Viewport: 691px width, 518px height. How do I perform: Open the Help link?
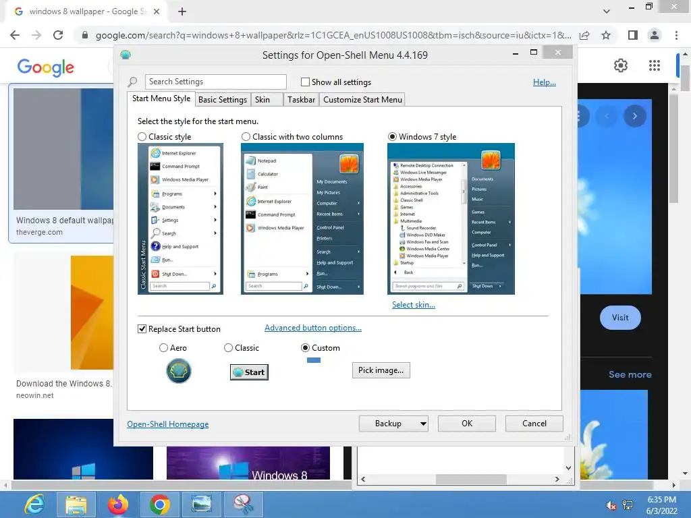tap(545, 82)
